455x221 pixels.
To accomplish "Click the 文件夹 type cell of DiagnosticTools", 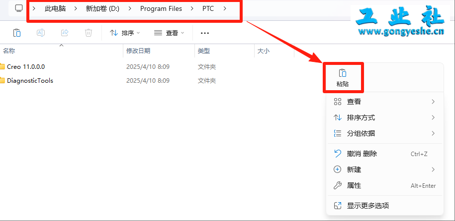I will coord(207,80).
